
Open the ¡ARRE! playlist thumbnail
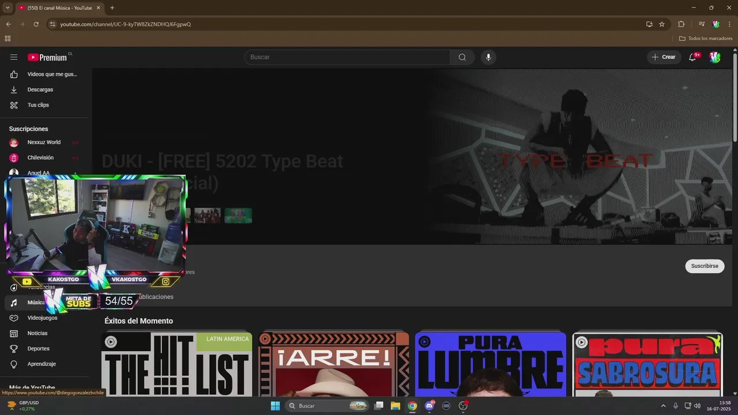click(334, 364)
